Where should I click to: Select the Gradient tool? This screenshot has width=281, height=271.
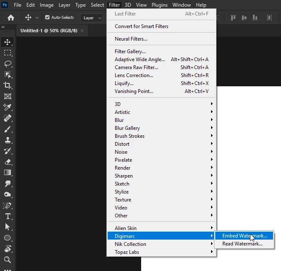point(8,173)
